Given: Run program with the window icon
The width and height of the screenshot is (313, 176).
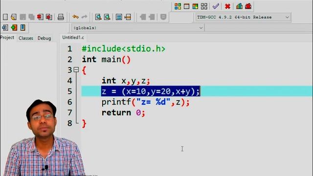Looking at the screenshot, I should point(186,6).
